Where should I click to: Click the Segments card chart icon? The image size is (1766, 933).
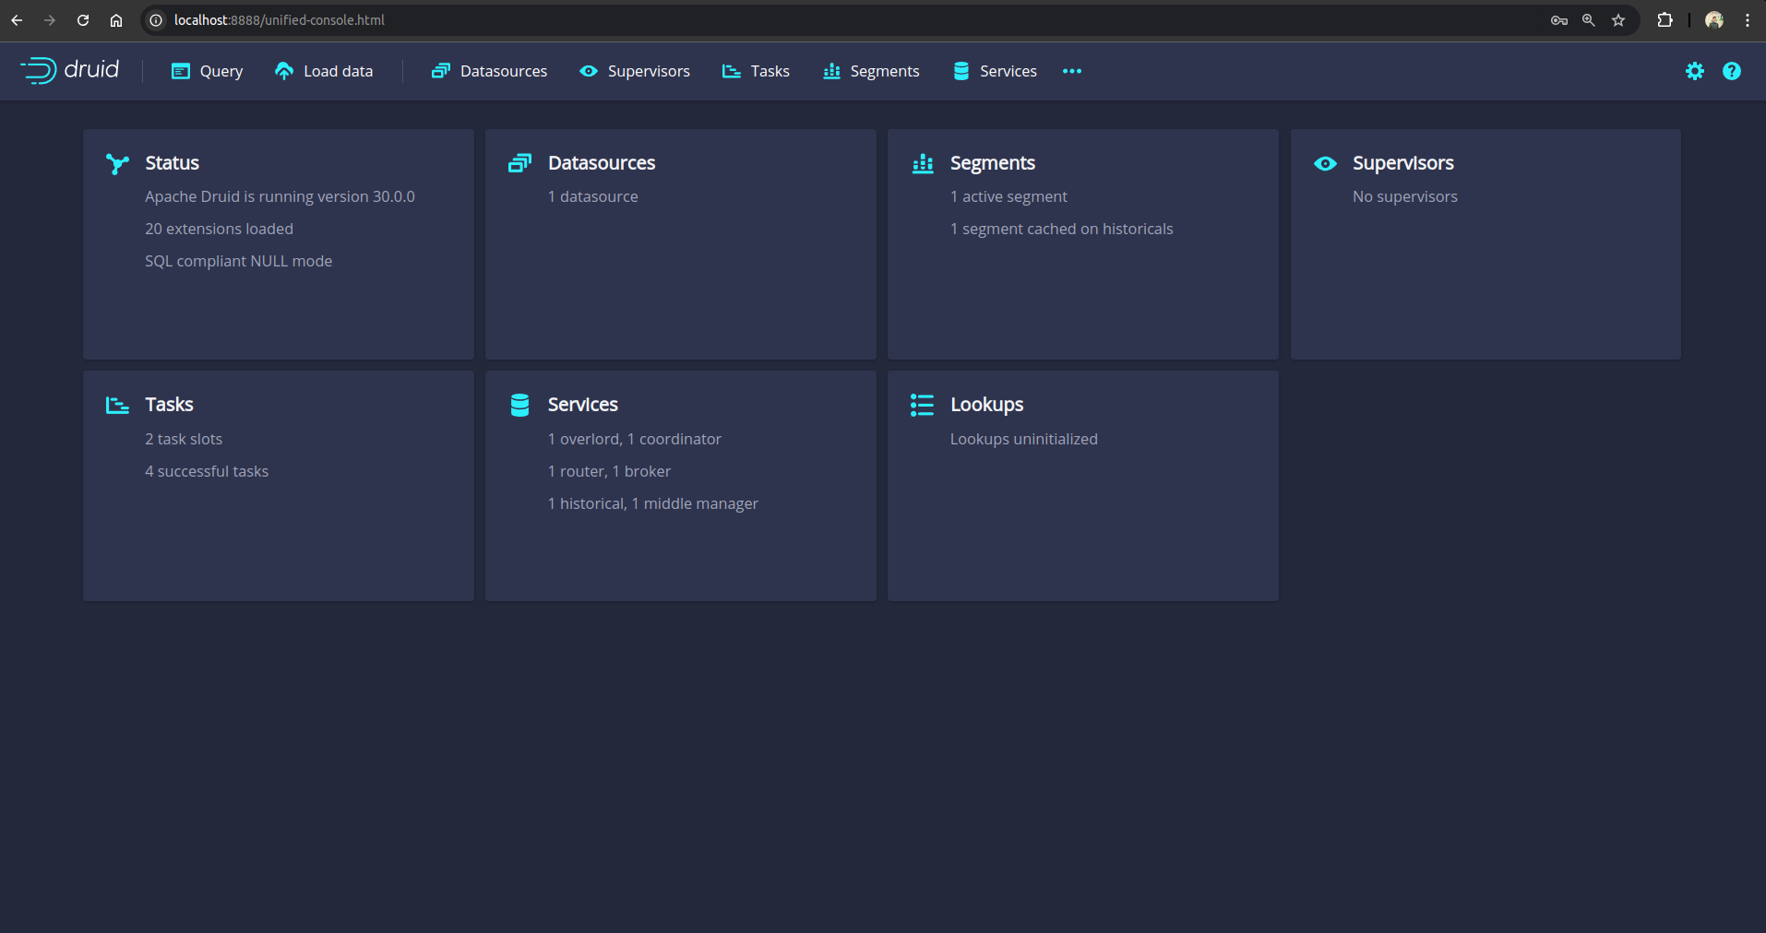pos(923,164)
